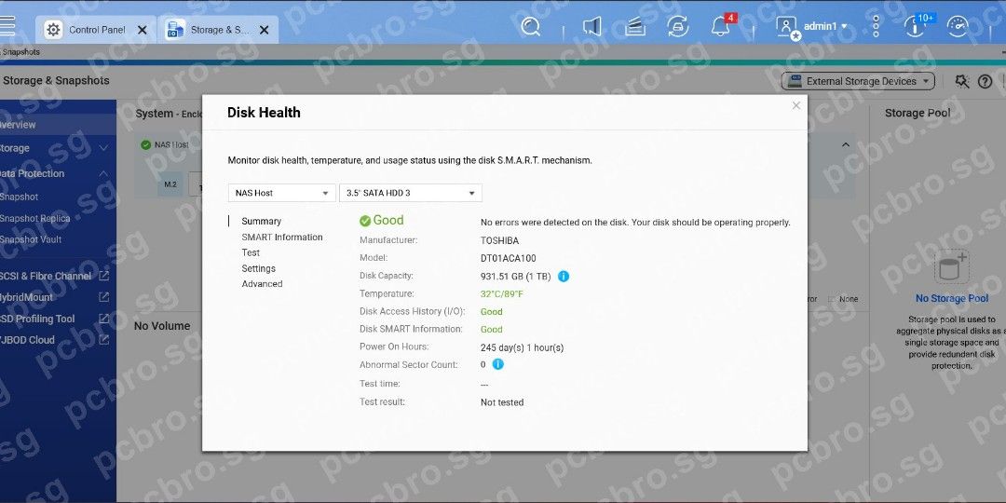This screenshot has height=503, width=1006.
Task: Click the 32°C/89°F temperature value
Action: pyautogui.click(x=502, y=294)
